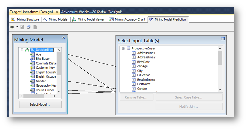Image resolution: width=247 pixels, height=130 pixels.
Task: Click the design view toolbar icon
Action: [22, 27]
